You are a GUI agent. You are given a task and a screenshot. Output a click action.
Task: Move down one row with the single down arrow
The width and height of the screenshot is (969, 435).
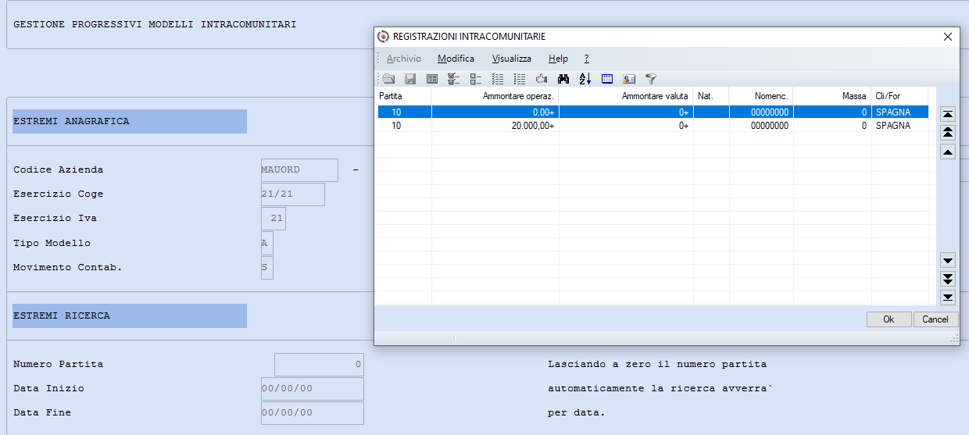pos(948,260)
